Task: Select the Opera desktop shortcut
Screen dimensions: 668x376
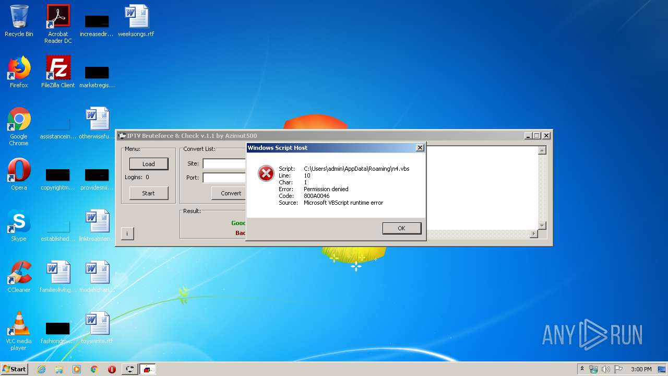Action: pyautogui.click(x=19, y=174)
